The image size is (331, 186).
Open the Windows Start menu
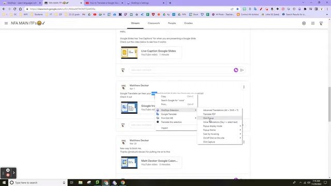(4, 182)
